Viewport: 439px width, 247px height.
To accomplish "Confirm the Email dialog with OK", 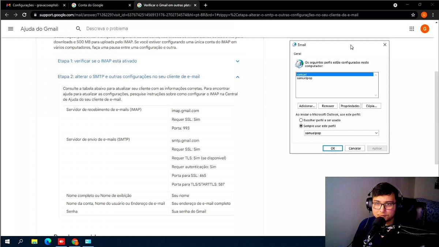I will click(x=333, y=148).
